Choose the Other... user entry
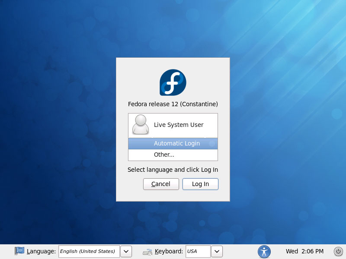Viewport: 346px width, 259px height. click(x=173, y=155)
